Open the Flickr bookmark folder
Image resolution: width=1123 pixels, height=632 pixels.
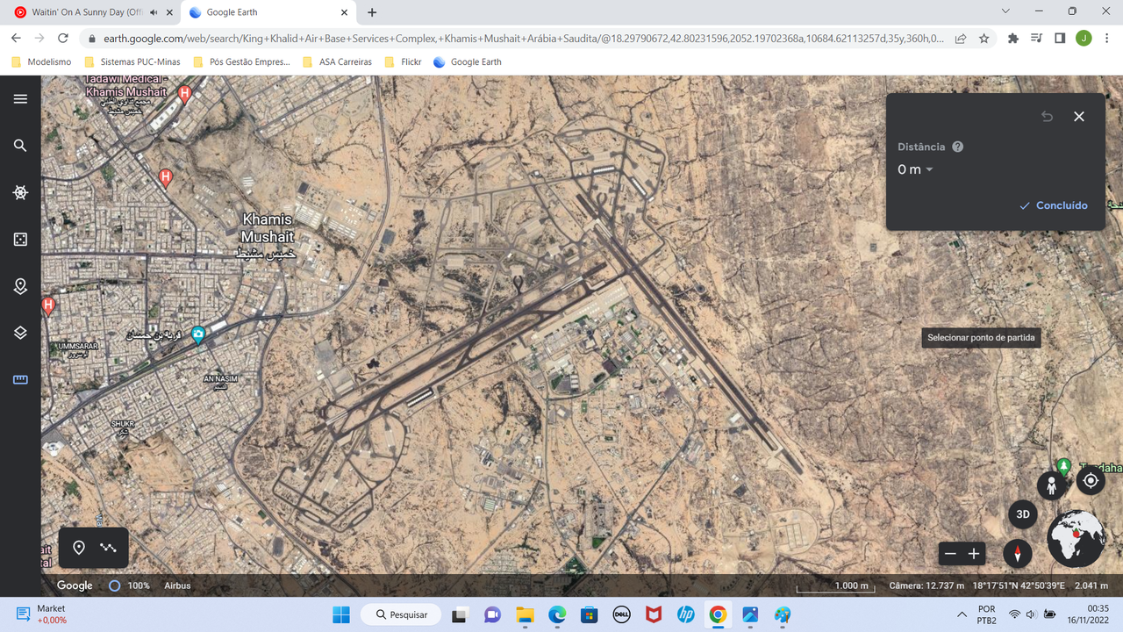403,62
